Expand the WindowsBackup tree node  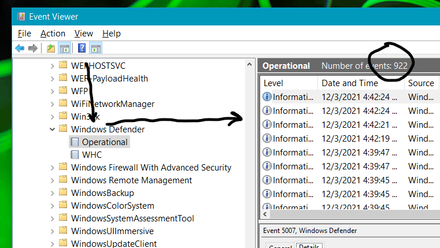52,193
